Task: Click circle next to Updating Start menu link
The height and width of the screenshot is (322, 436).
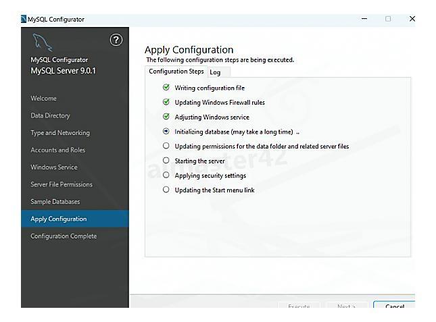Action: point(166,190)
